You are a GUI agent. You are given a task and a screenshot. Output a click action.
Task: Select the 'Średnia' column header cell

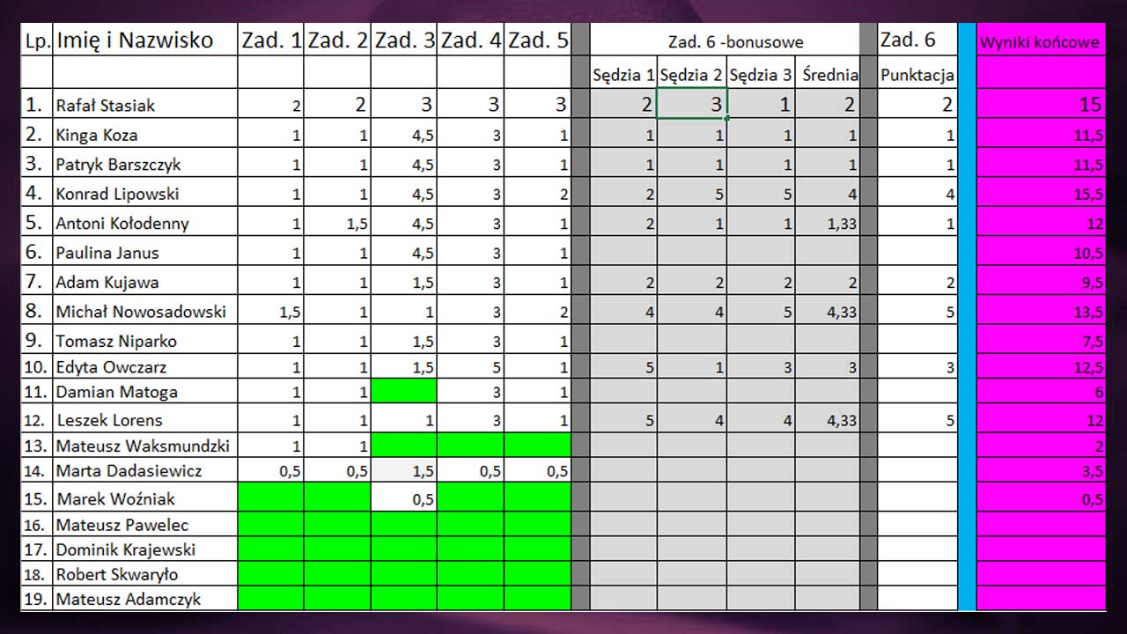828,75
